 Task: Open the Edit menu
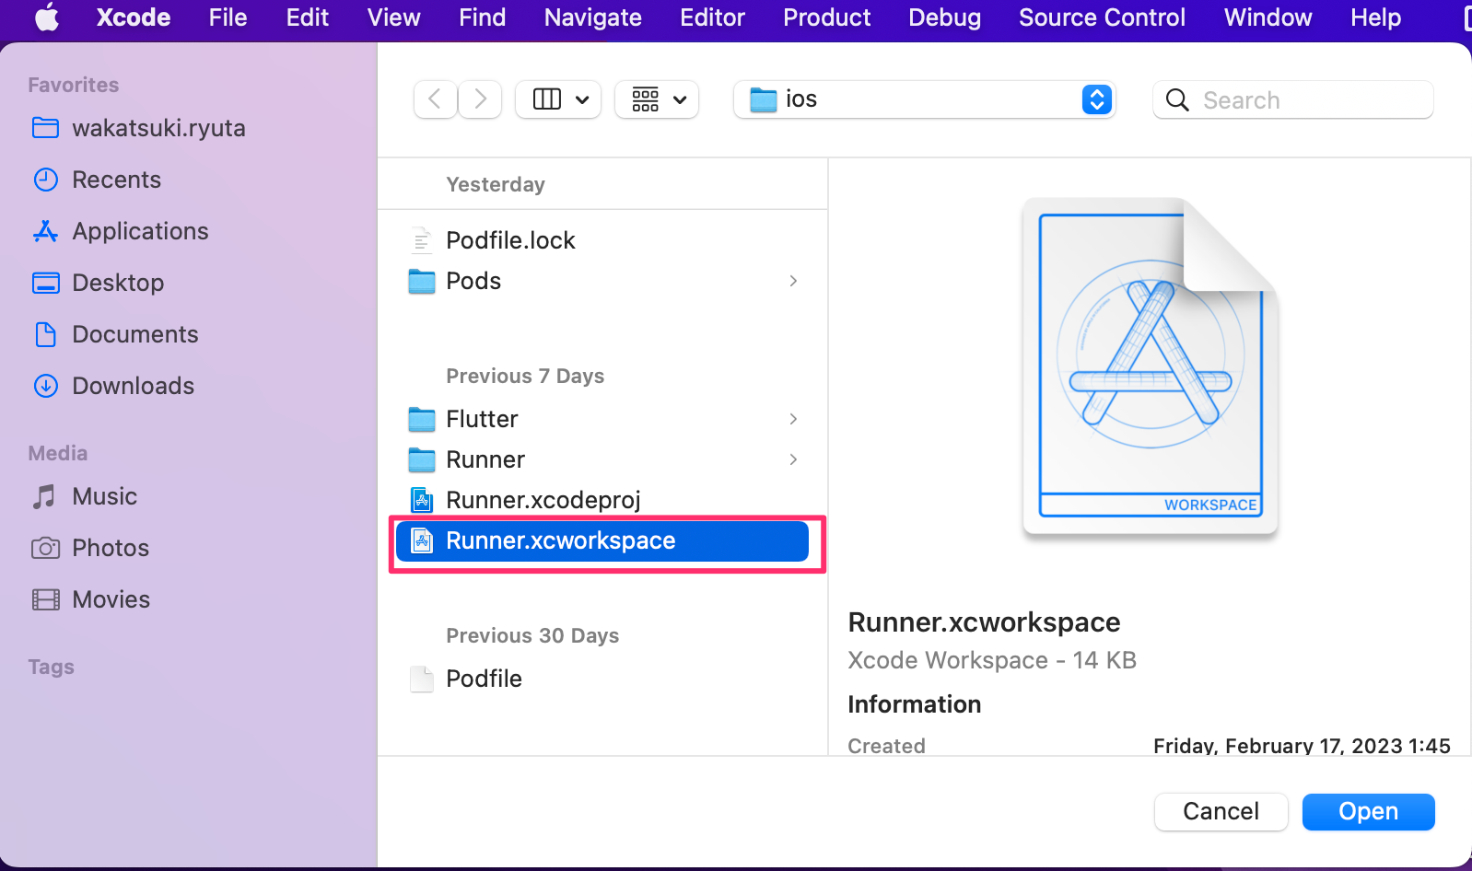coord(308,17)
